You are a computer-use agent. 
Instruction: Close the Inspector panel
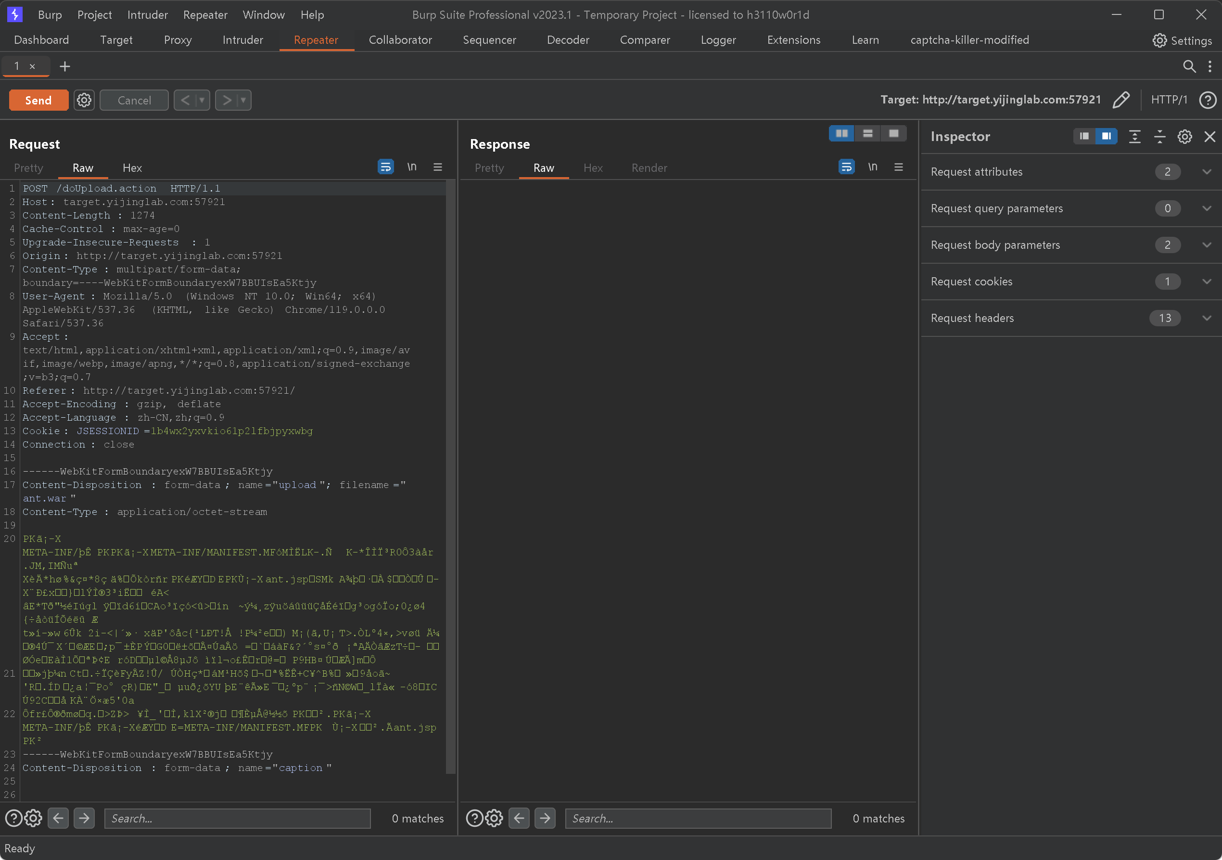pyautogui.click(x=1210, y=137)
